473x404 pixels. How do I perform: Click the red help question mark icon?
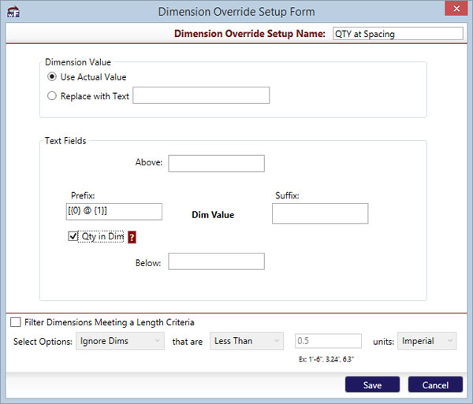(132, 237)
